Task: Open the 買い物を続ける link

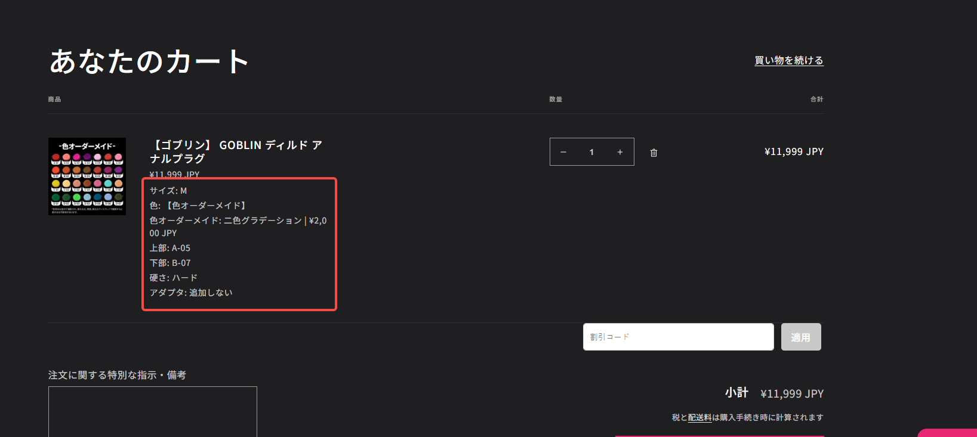Action: (x=788, y=60)
